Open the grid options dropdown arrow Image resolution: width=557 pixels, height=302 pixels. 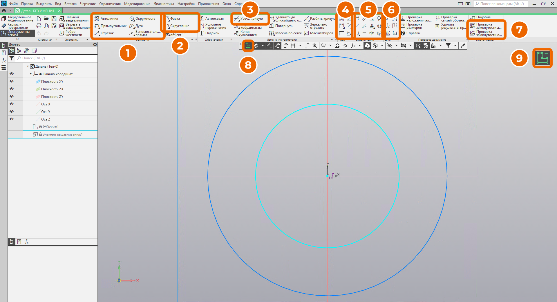(x=300, y=46)
